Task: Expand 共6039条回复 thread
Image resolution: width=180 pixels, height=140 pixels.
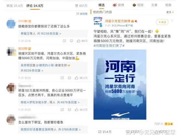Action: (x=32, y=71)
